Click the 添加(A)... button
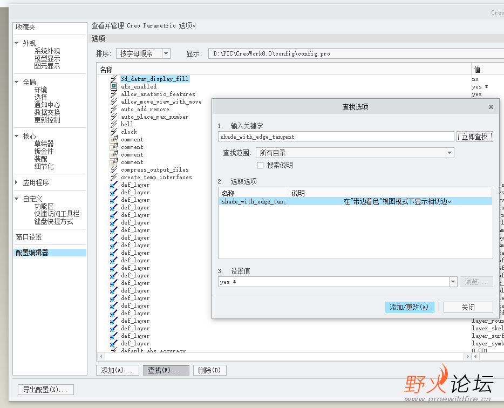This screenshot has width=504, height=408. (x=117, y=370)
